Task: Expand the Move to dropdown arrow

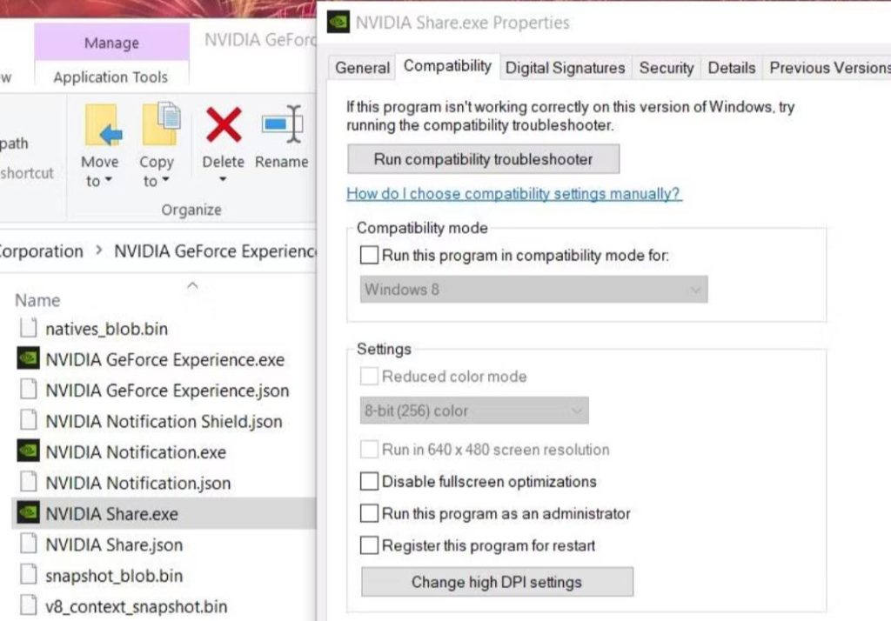Action: click(108, 180)
